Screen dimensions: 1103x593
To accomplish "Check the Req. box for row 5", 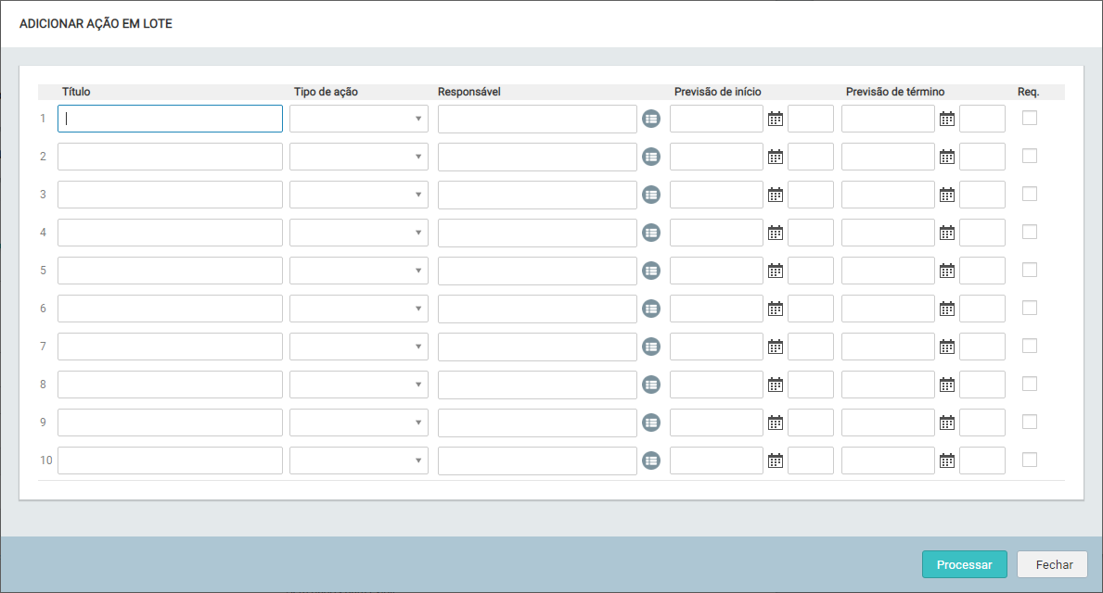I will point(1029,270).
